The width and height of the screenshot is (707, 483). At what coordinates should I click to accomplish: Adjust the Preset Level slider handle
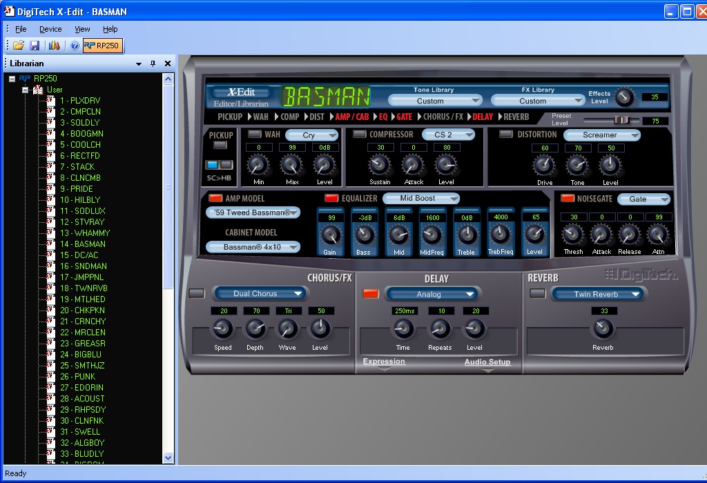[622, 120]
